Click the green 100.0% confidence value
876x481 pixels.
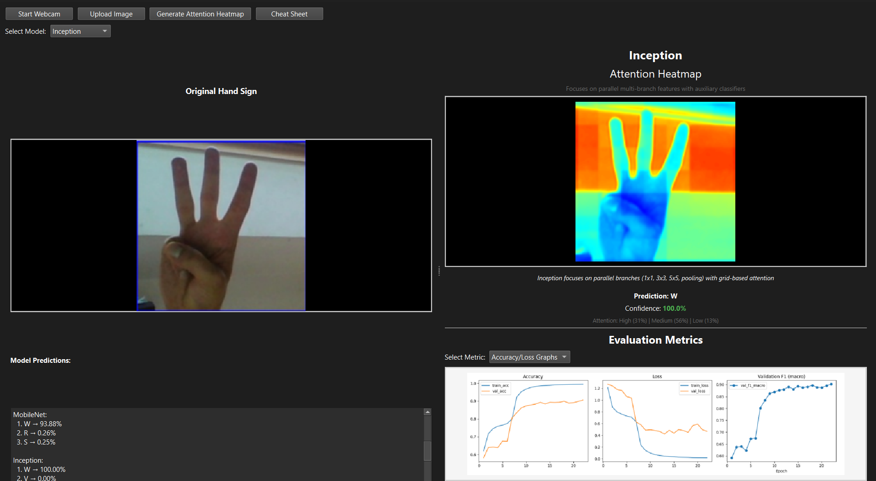click(674, 308)
